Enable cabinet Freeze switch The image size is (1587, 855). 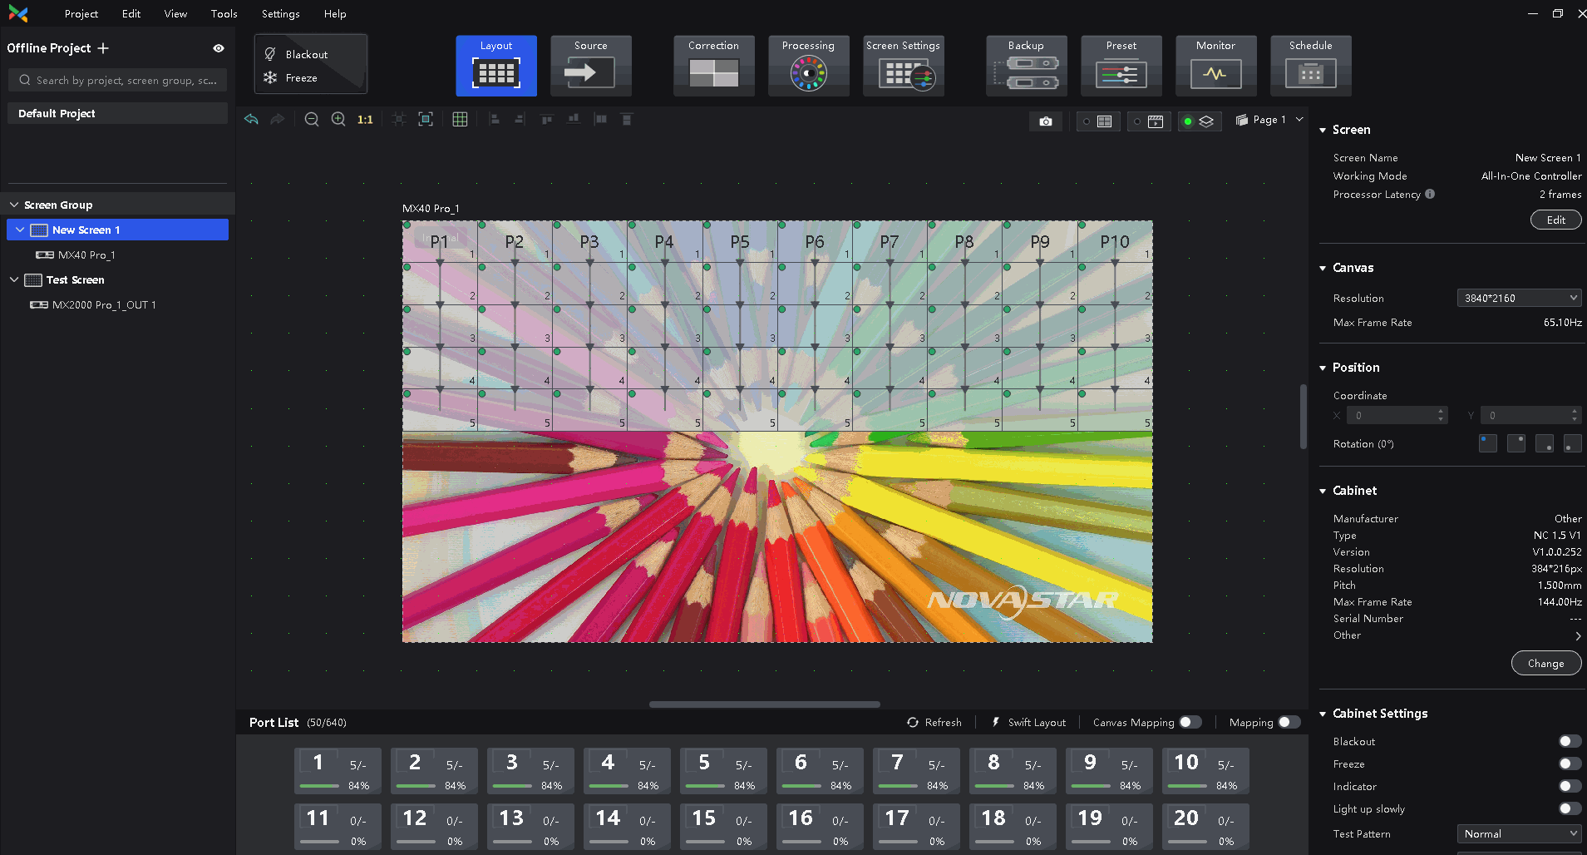pyautogui.click(x=1570, y=764)
